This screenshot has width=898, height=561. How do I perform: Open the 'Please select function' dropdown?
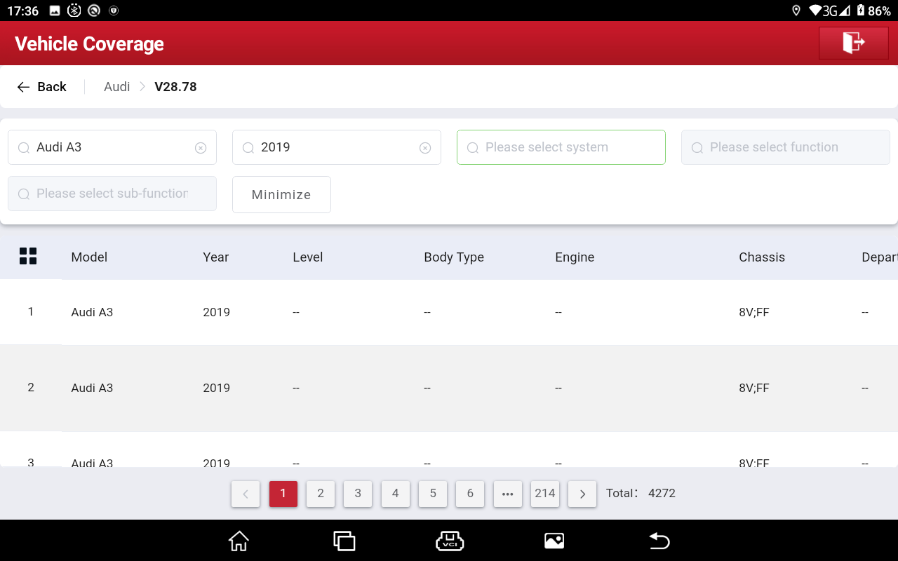pyautogui.click(x=785, y=147)
